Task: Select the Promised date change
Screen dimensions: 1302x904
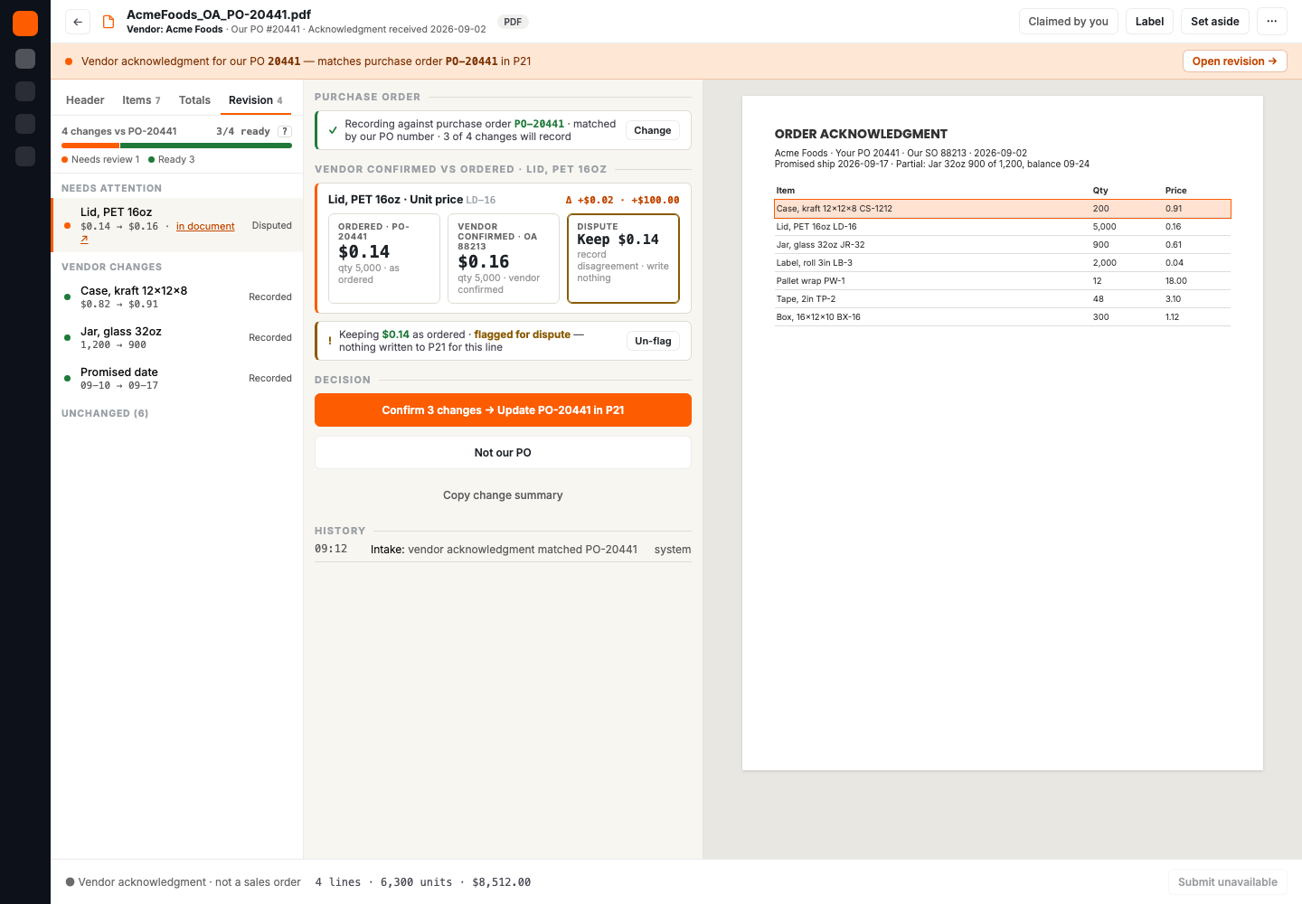Action: pyautogui.click(x=177, y=378)
